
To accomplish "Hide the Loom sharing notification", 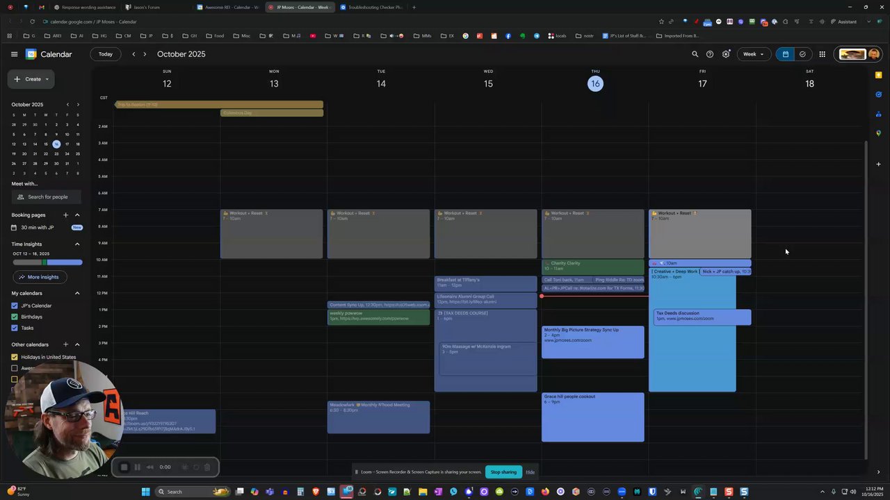I will (x=530, y=472).
